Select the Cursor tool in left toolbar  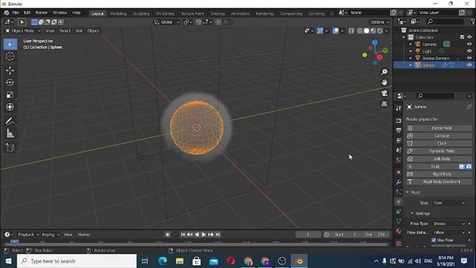[x=10, y=57]
